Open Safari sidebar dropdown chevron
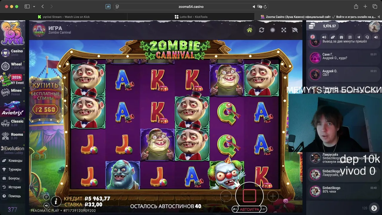Viewport: 382px width, 215px height. (x=34, y=7)
